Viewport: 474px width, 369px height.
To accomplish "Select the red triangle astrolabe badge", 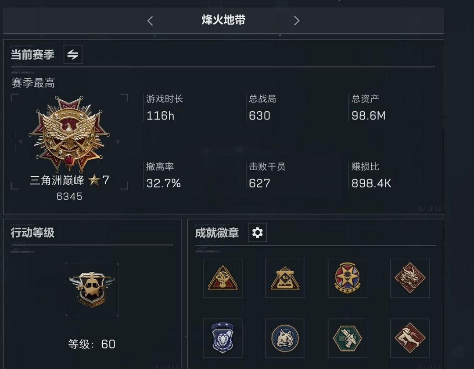I will (223, 278).
